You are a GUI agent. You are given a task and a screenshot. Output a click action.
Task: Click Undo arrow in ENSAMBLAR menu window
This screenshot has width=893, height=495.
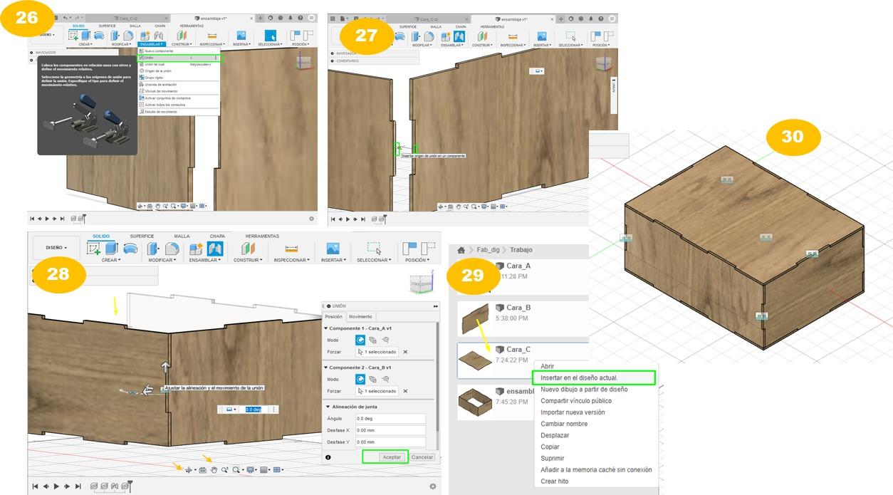pos(66,18)
